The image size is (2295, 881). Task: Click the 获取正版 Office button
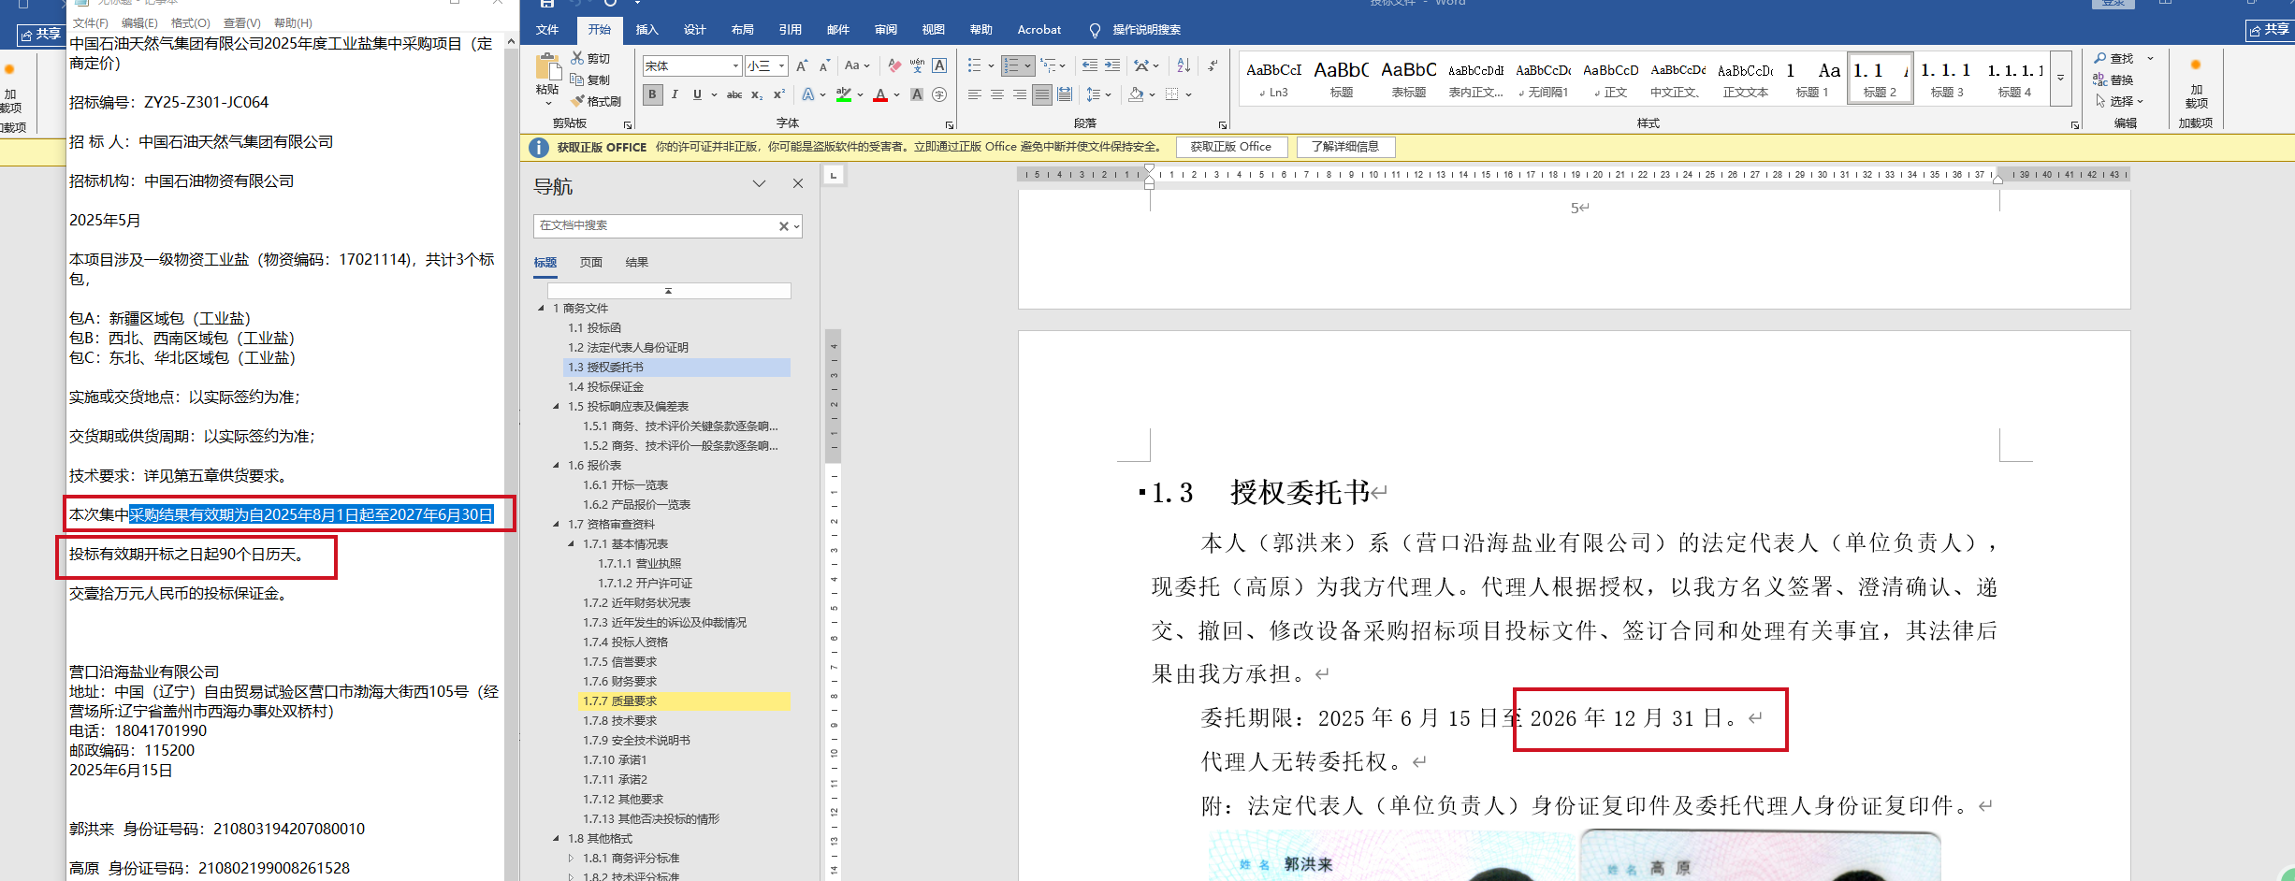click(1230, 147)
